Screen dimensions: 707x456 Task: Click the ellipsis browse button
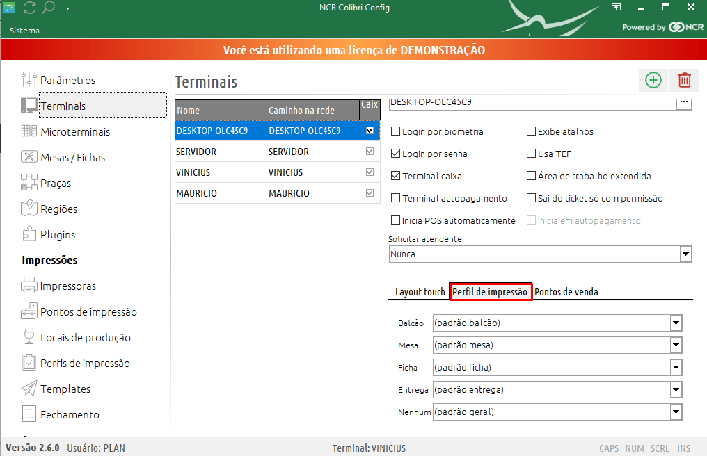[x=684, y=102]
